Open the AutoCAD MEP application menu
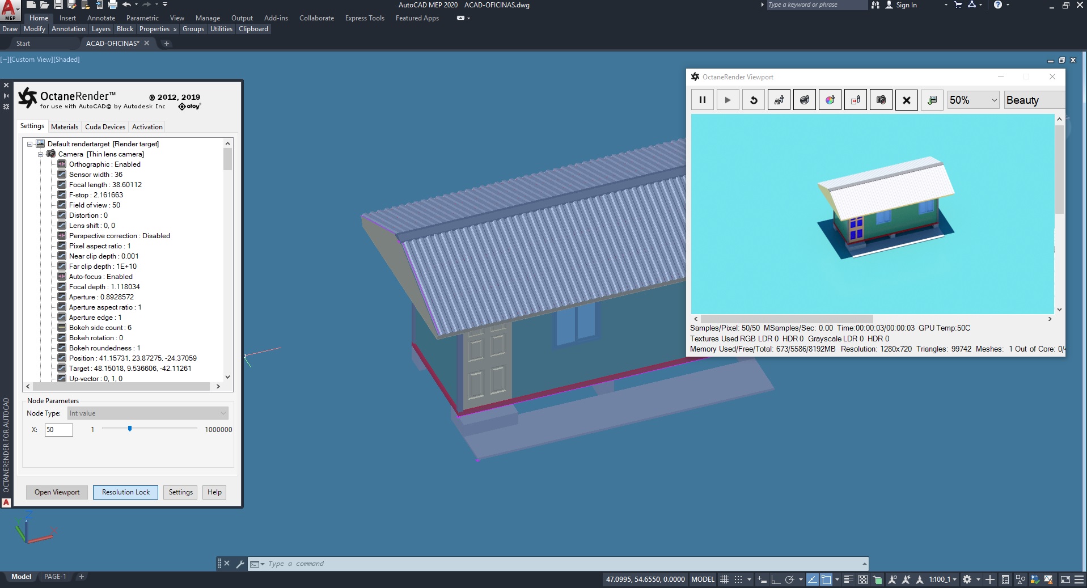1087x588 pixels. point(10,10)
